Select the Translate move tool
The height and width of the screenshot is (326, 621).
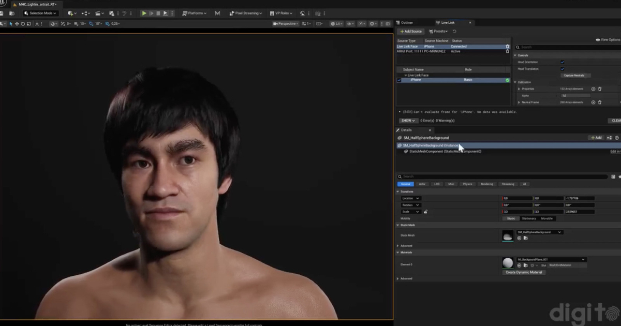tap(17, 24)
